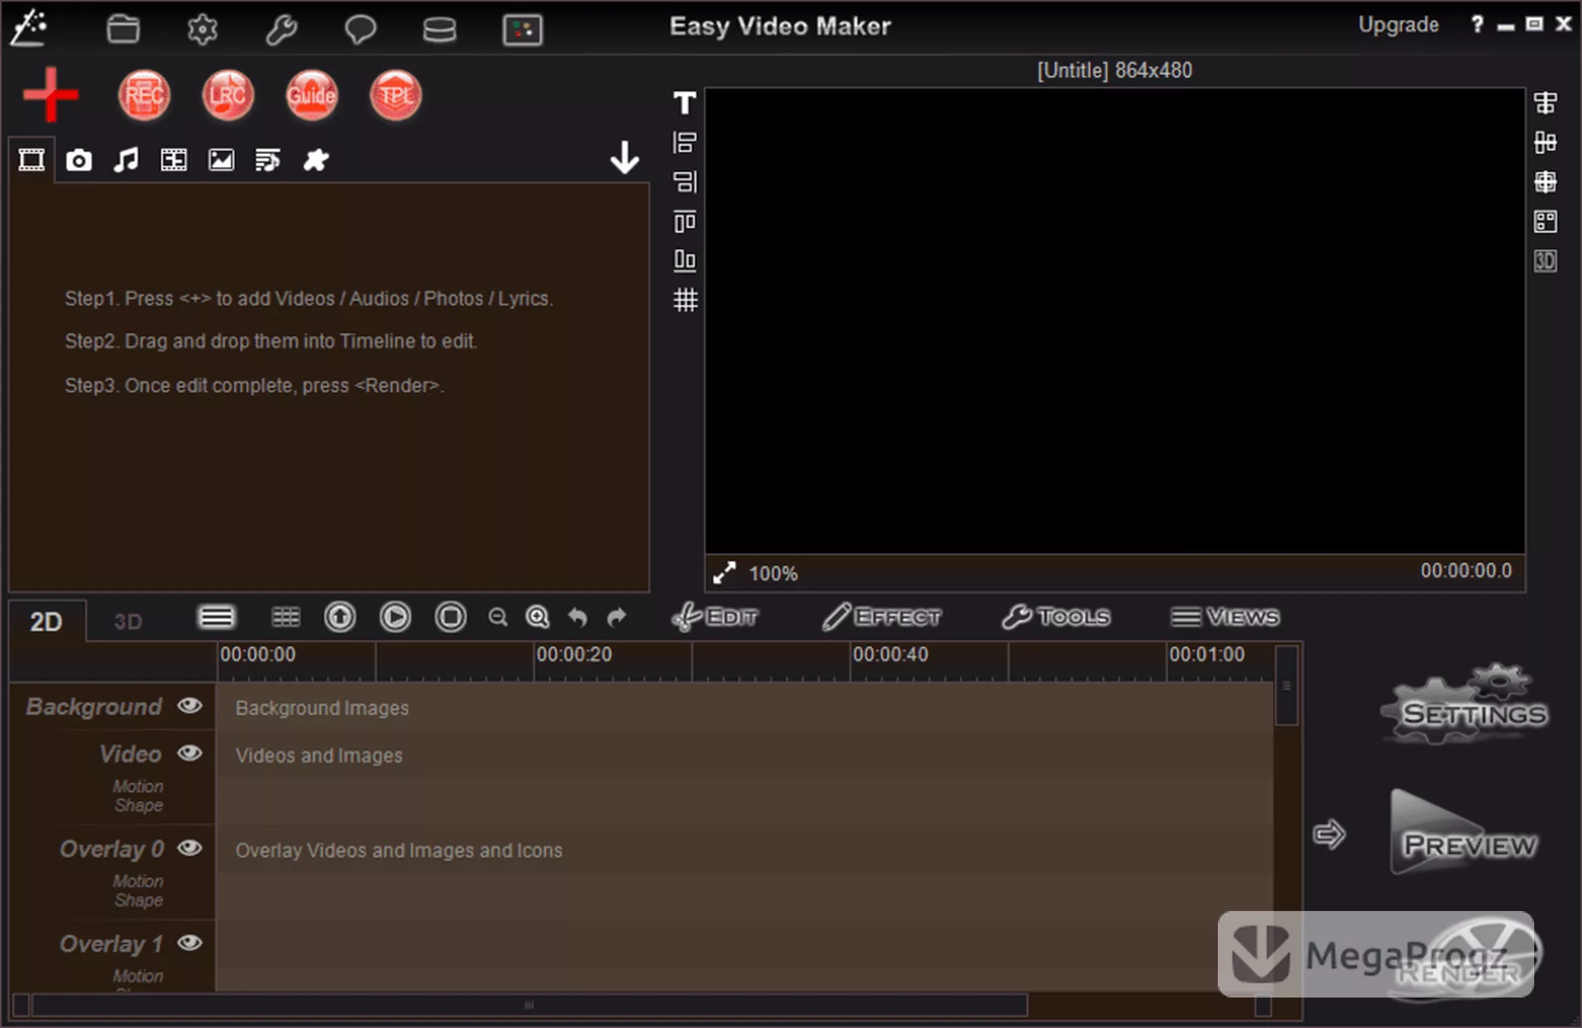This screenshot has width=1582, height=1028.
Task: Open the Views menu
Action: coord(1225,617)
